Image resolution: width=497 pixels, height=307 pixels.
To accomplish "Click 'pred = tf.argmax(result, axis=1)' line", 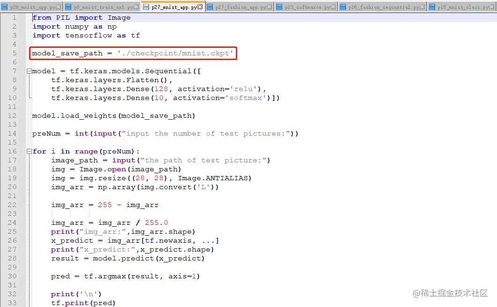I will (x=126, y=276).
